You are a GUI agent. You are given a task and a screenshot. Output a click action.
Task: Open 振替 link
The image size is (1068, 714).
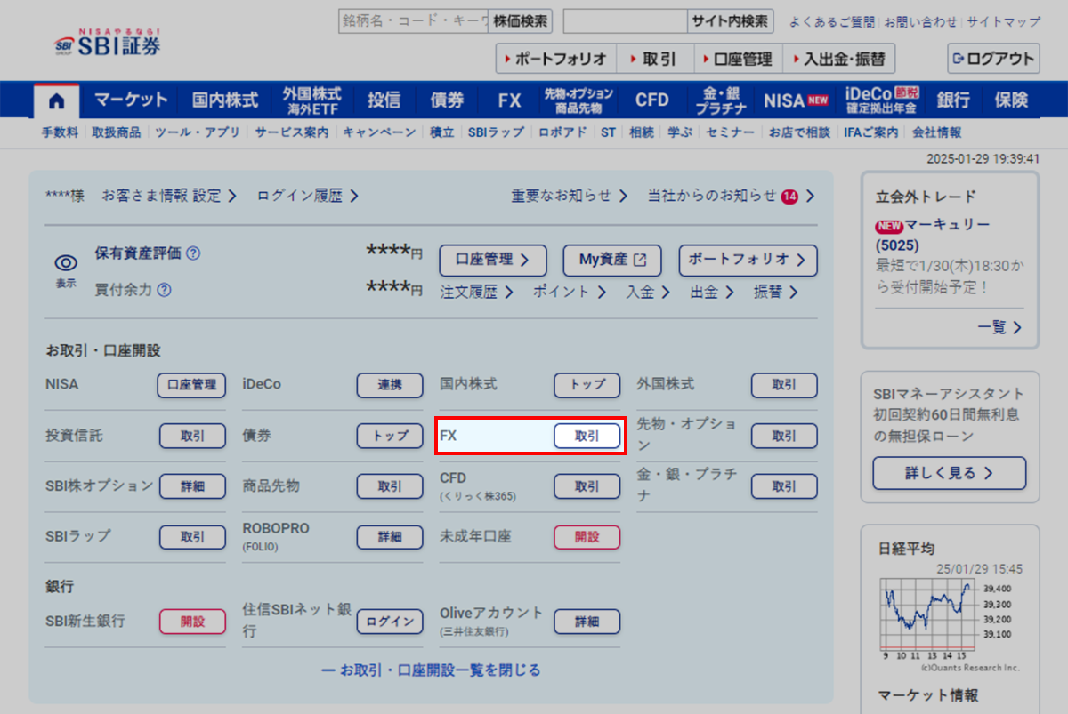coord(776,292)
